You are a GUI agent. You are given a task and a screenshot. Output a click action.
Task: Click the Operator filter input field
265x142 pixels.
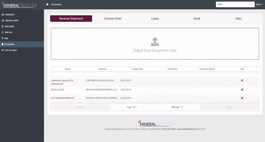pyautogui.click(x=102, y=74)
